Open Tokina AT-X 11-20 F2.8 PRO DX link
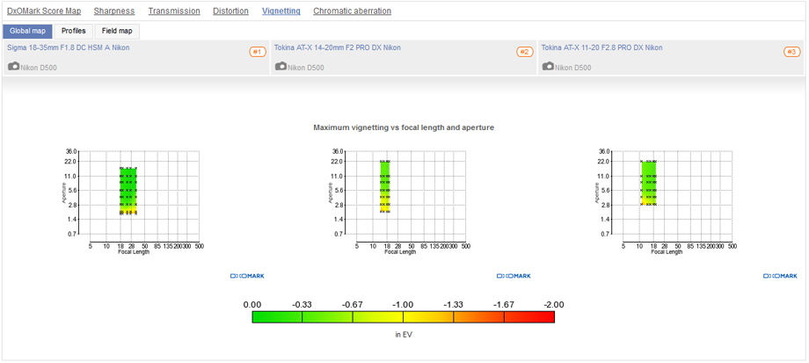The width and height of the screenshot is (809, 363). (601, 47)
